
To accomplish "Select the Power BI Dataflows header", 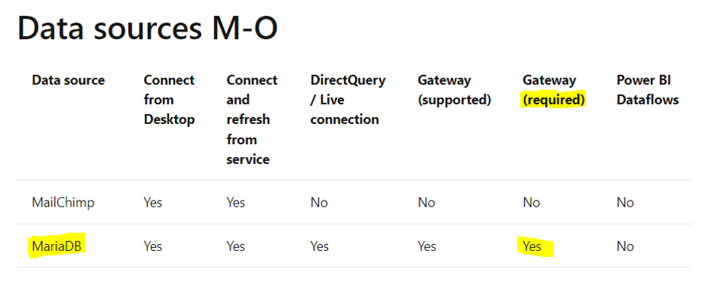I will tap(648, 90).
